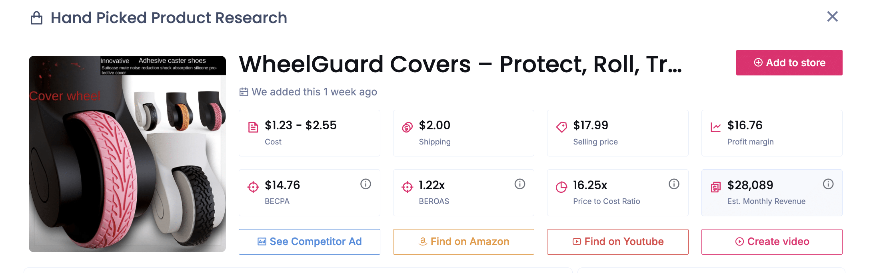This screenshot has height=273, width=871.
Task: Open the BECPA info tooltip
Action: pyautogui.click(x=365, y=184)
